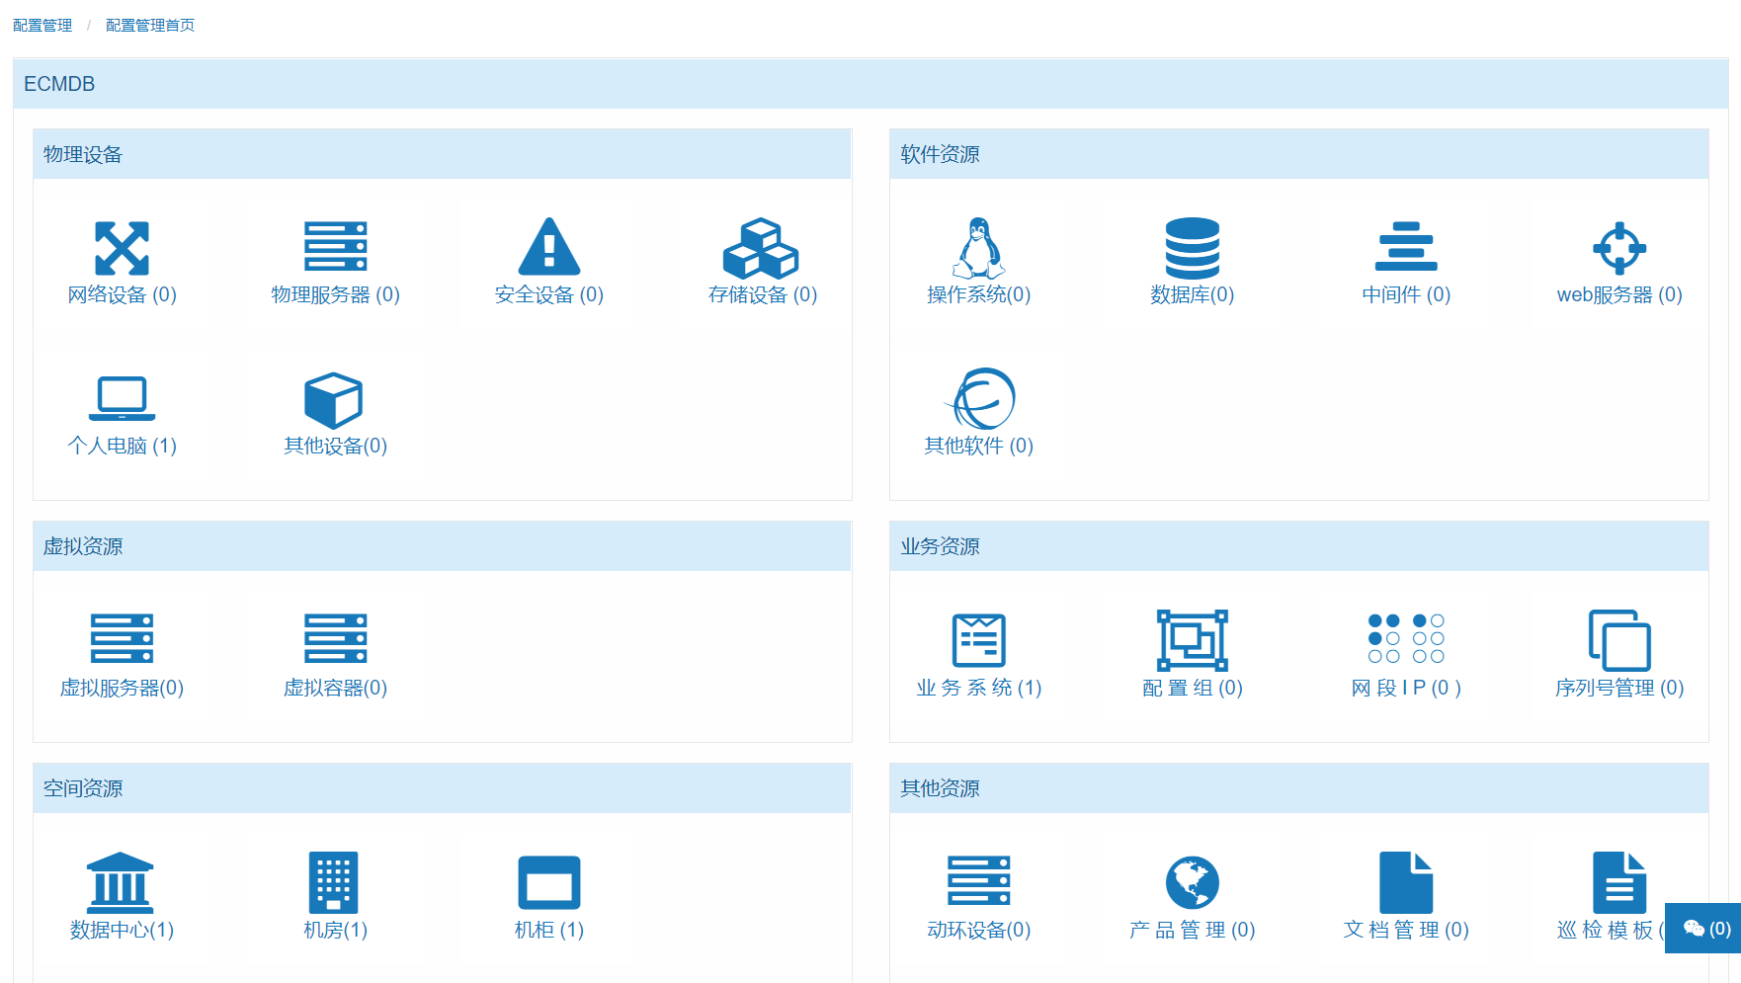
Task: Click the web server crosshair icon
Action: (x=1618, y=247)
